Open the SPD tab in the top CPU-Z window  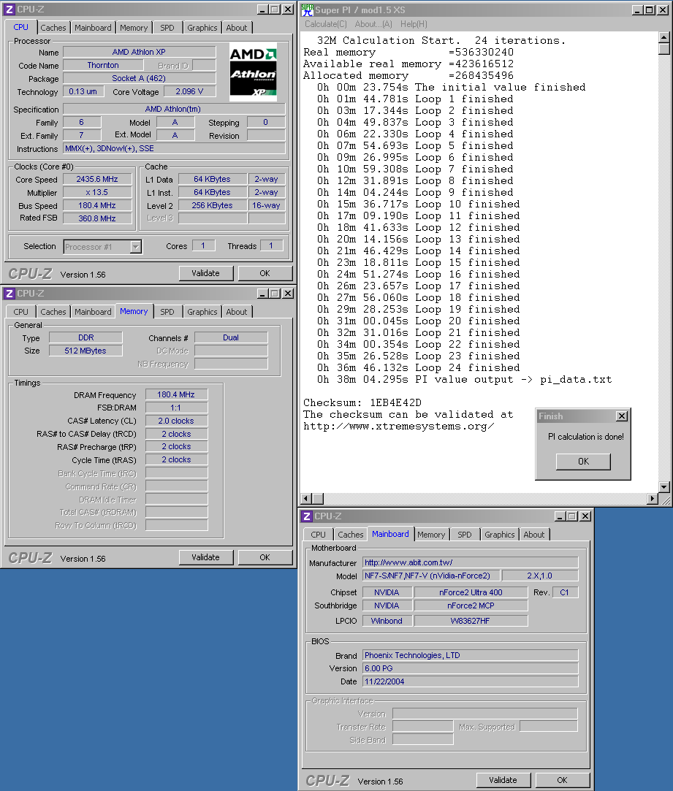click(167, 28)
